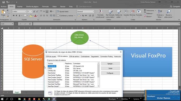Open the Connection Pooling tab
Viewport: 181px width, 101px height.
click(x=106, y=57)
